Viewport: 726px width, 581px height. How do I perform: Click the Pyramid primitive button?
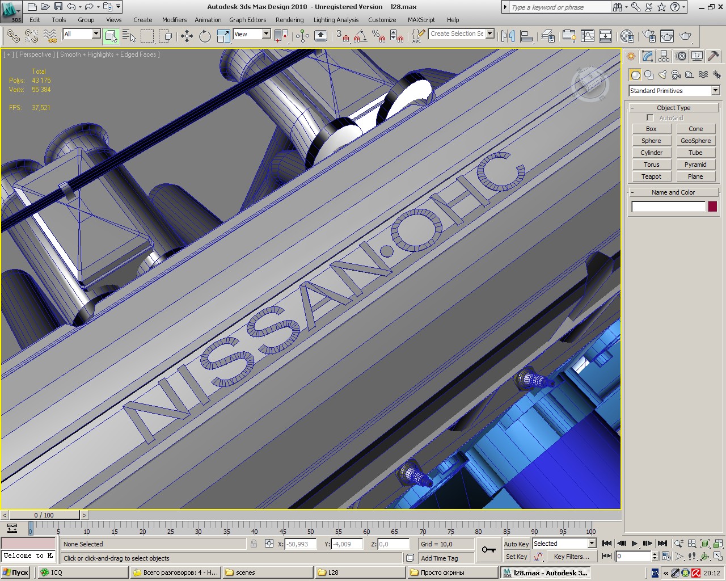(x=695, y=165)
